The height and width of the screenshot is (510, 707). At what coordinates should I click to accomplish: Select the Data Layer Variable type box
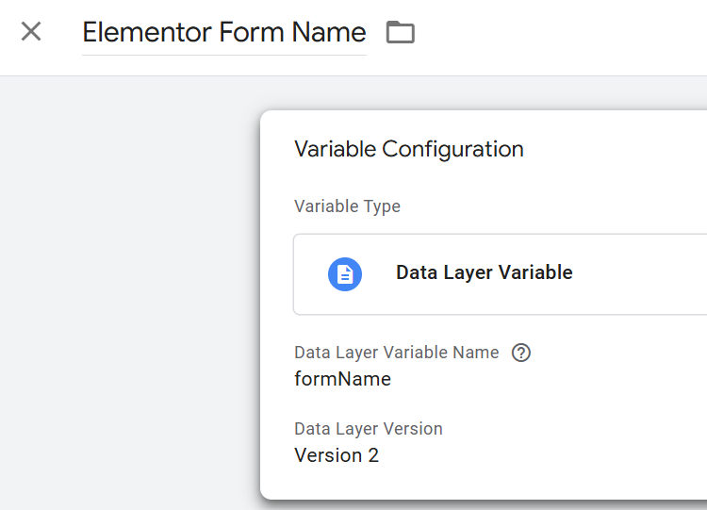tap(500, 274)
